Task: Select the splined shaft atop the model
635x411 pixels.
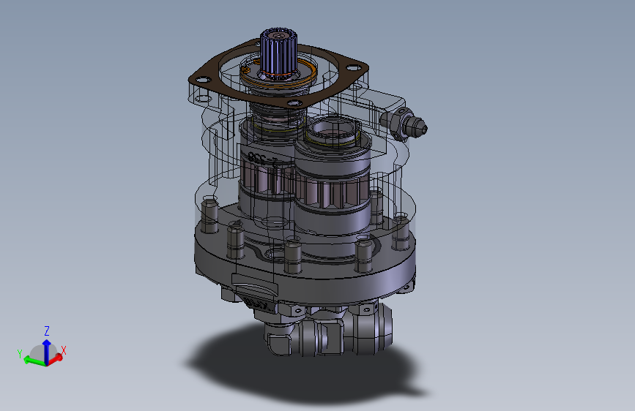Action: (x=278, y=52)
